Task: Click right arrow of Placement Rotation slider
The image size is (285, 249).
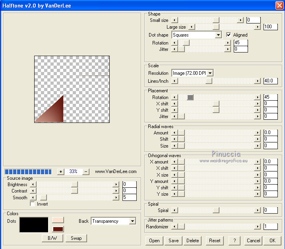Action: [x=257, y=97]
